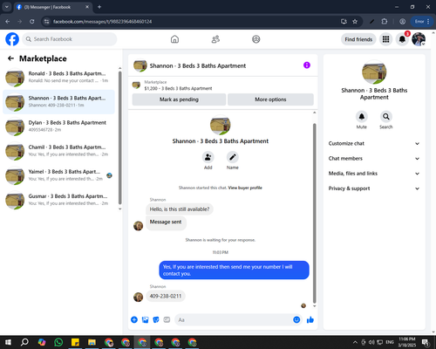Click the Mark as pending button
Screen dimensions: 436x349
(179, 99)
